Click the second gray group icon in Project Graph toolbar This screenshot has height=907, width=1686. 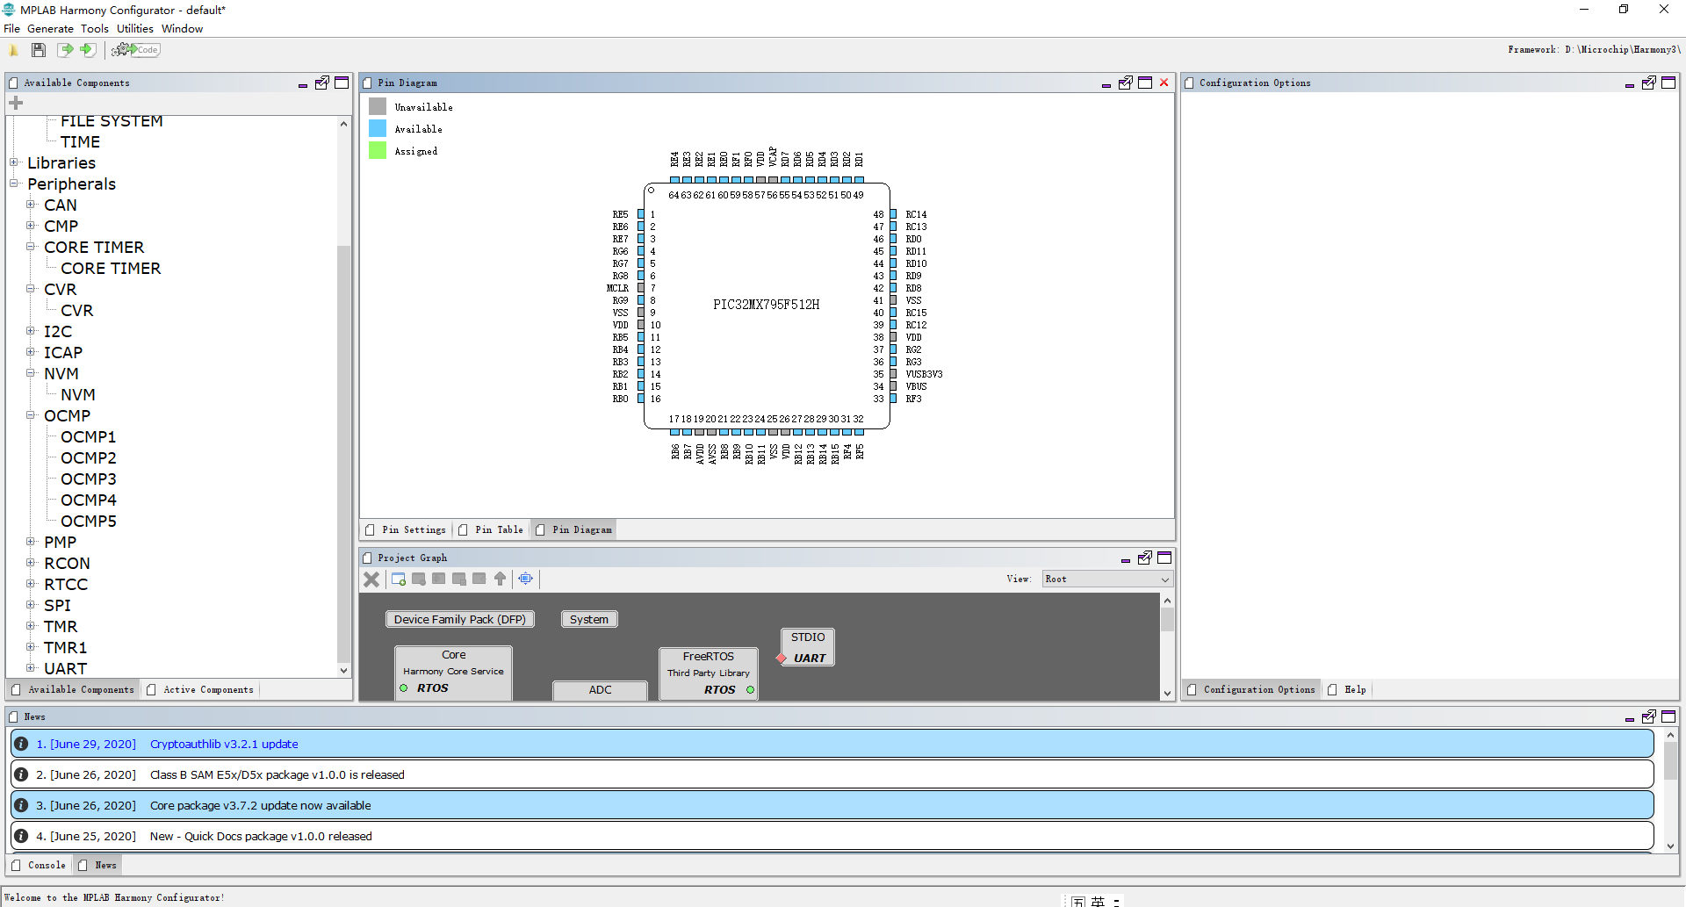point(419,579)
